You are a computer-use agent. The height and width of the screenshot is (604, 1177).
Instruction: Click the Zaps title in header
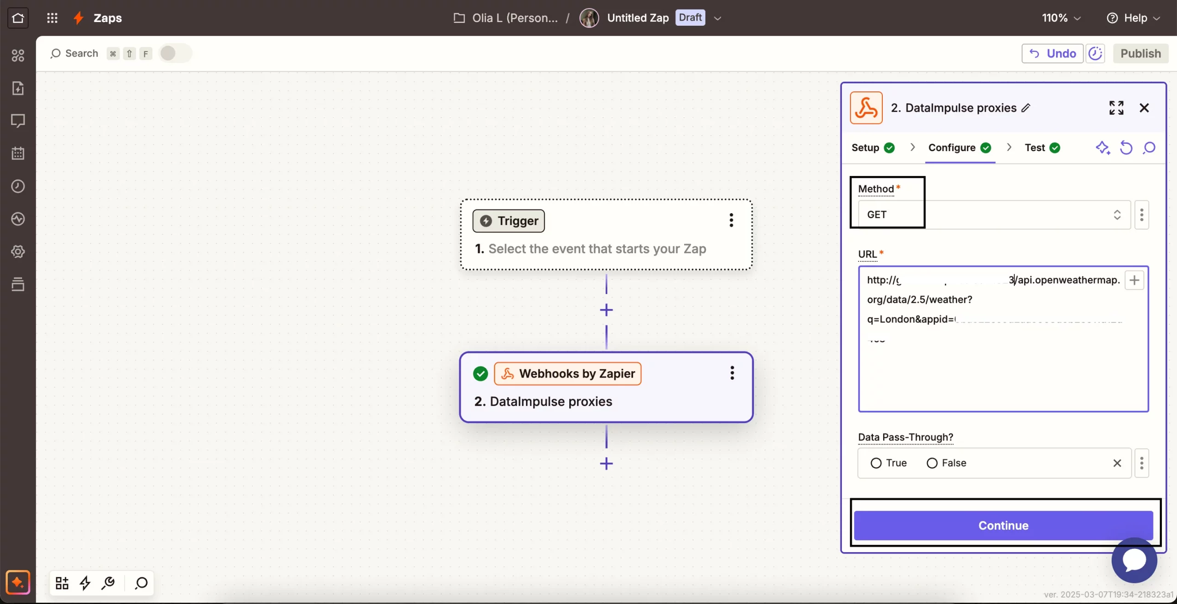coord(108,18)
